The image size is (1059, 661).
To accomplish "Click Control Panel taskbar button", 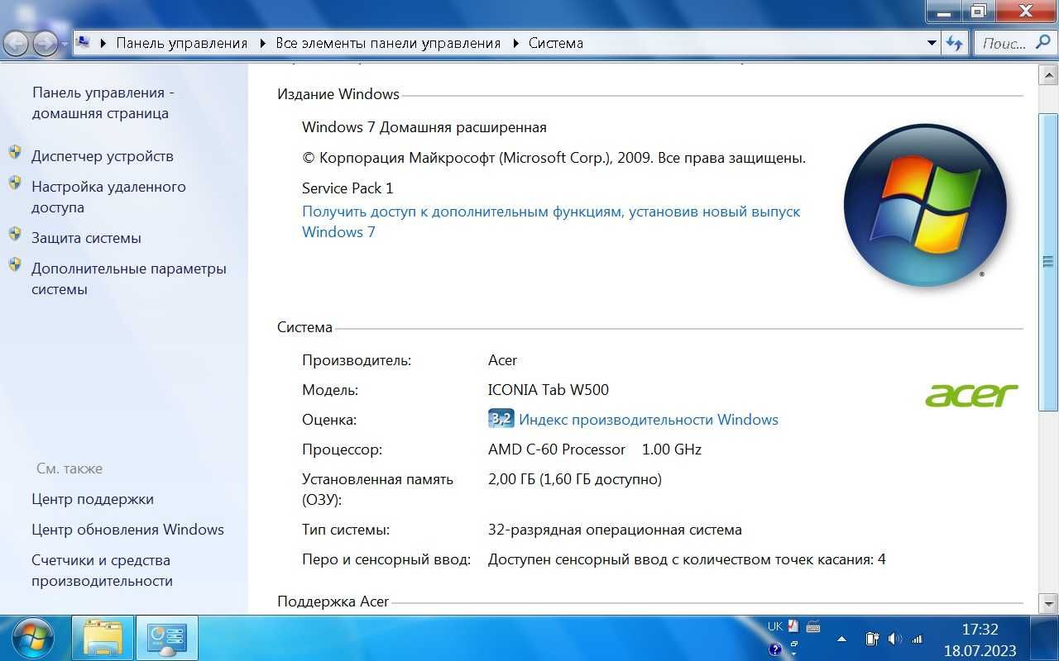I will point(166,639).
